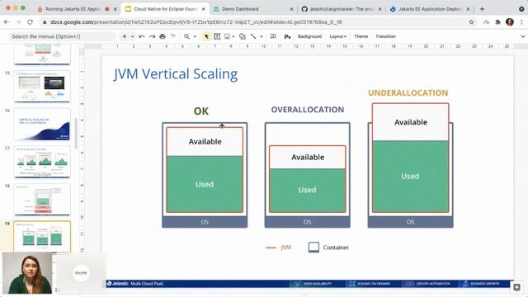Click the add comment icon
The height and width of the screenshot is (297, 528).
[273, 36]
